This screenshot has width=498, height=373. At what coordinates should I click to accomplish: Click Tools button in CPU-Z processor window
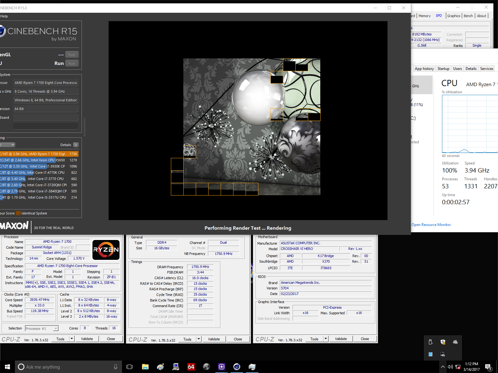point(60,339)
